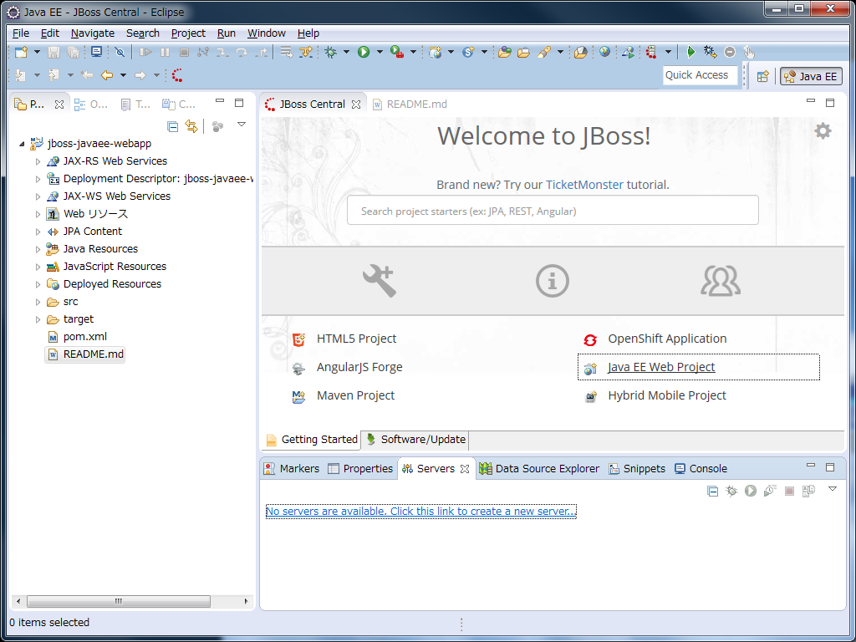Click the Save icon in the toolbar

(x=52, y=51)
